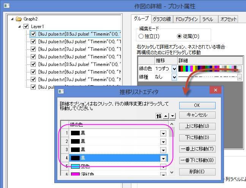Open the 線種 推移 dropdown

(x=174, y=77)
